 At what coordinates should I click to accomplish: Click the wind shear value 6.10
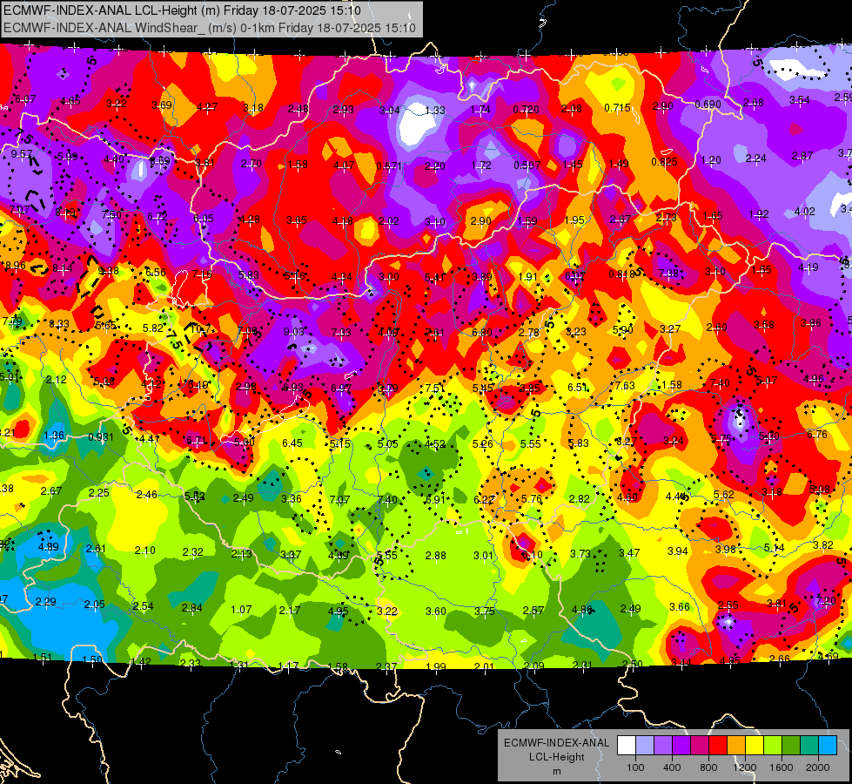click(532, 554)
